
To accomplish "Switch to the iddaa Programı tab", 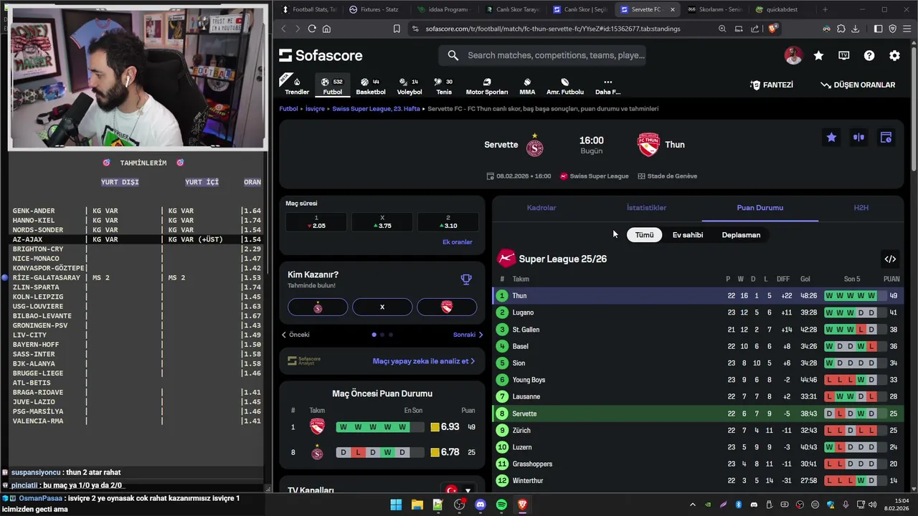I will click(x=441, y=9).
